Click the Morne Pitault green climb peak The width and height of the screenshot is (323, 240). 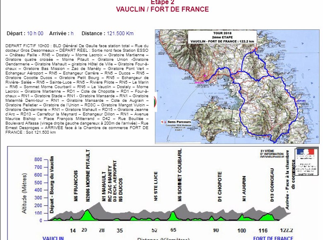coord(88,215)
